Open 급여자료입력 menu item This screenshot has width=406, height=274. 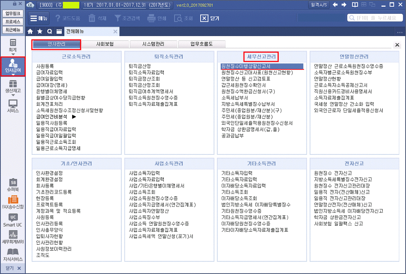(50, 72)
